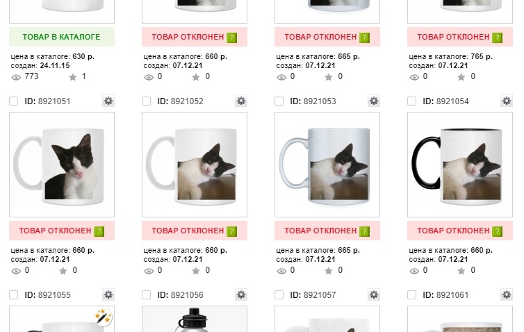
Task: Open gear menu for product ID 8921057
Action: [x=374, y=295]
